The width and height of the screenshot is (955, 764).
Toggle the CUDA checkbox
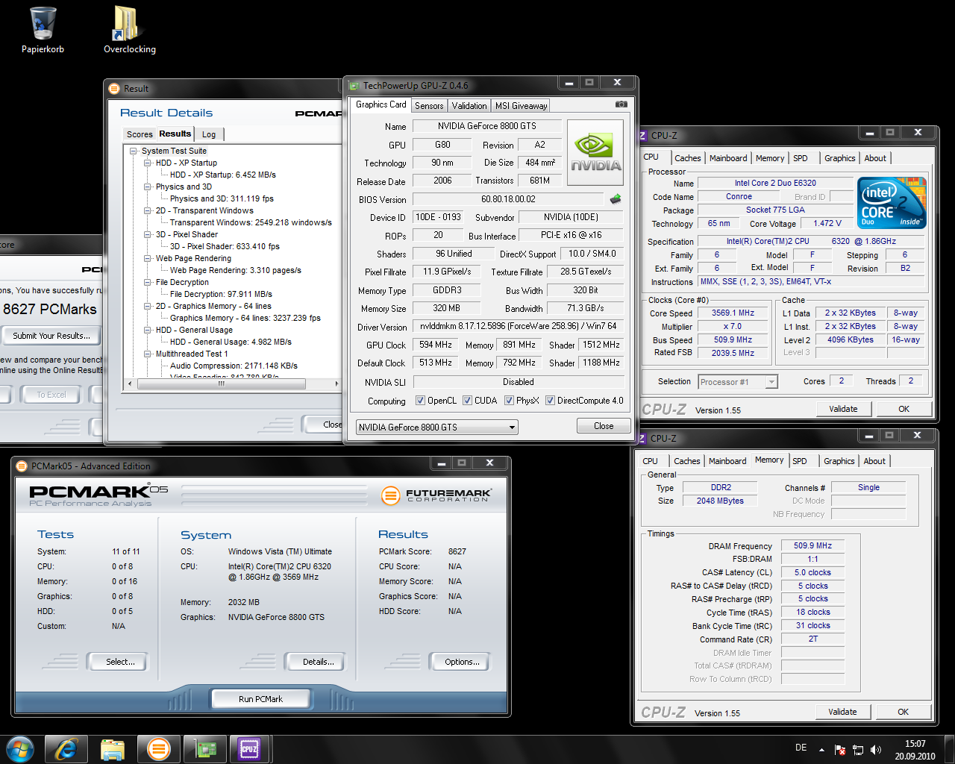467,401
